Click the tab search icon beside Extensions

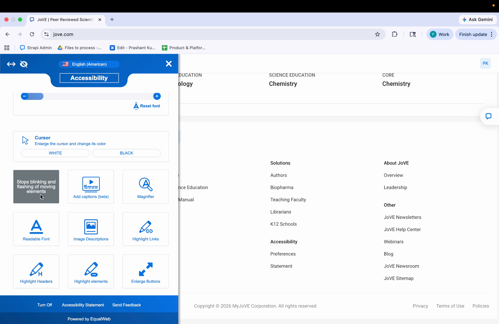[x=413, y=34]
